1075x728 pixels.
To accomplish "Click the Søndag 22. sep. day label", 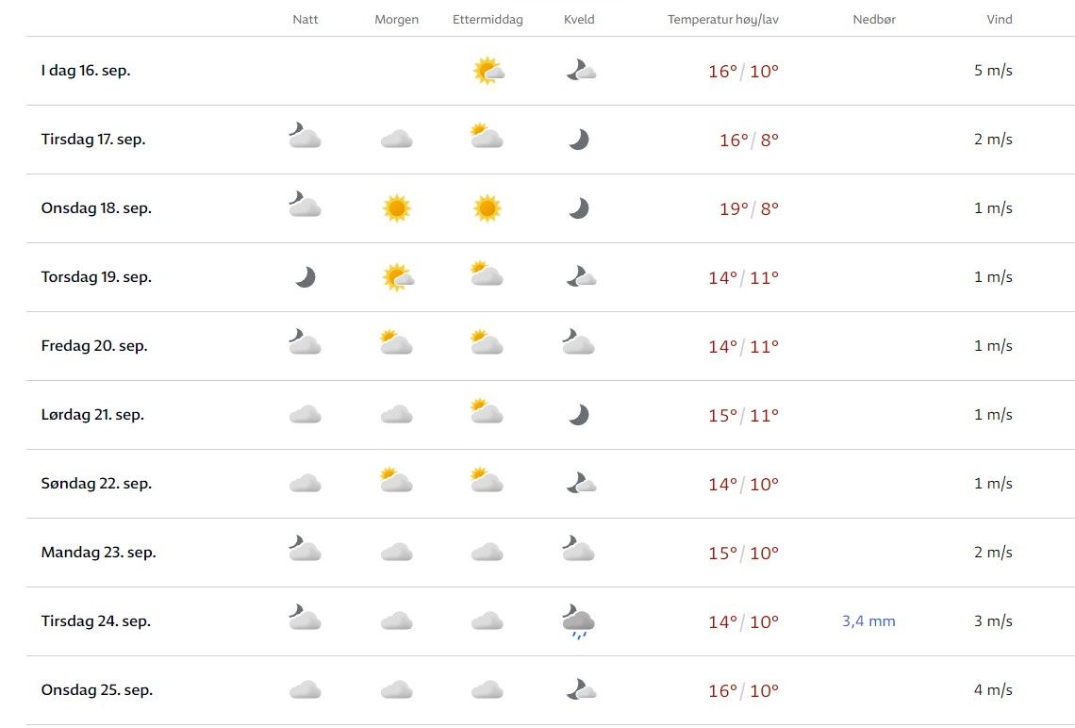I will (96, 484).
